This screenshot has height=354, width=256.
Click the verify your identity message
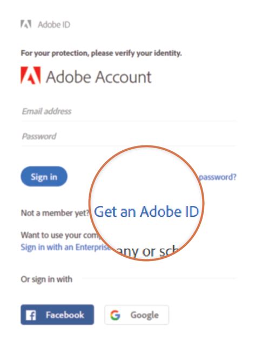102,54
